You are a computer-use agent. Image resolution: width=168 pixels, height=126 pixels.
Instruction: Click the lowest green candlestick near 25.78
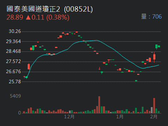point(136,81)
